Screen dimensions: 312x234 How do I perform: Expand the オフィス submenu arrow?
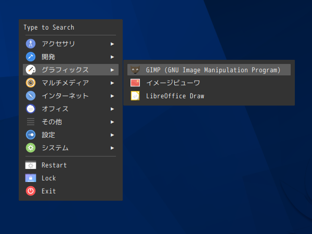click(112, 109)
